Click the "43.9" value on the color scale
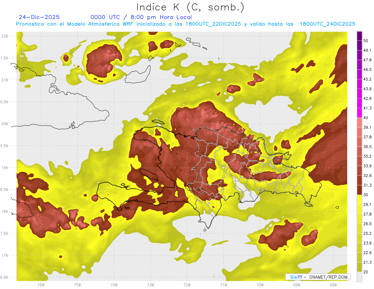The height and width of the screenshot is (289, 374). pos(367,89)
